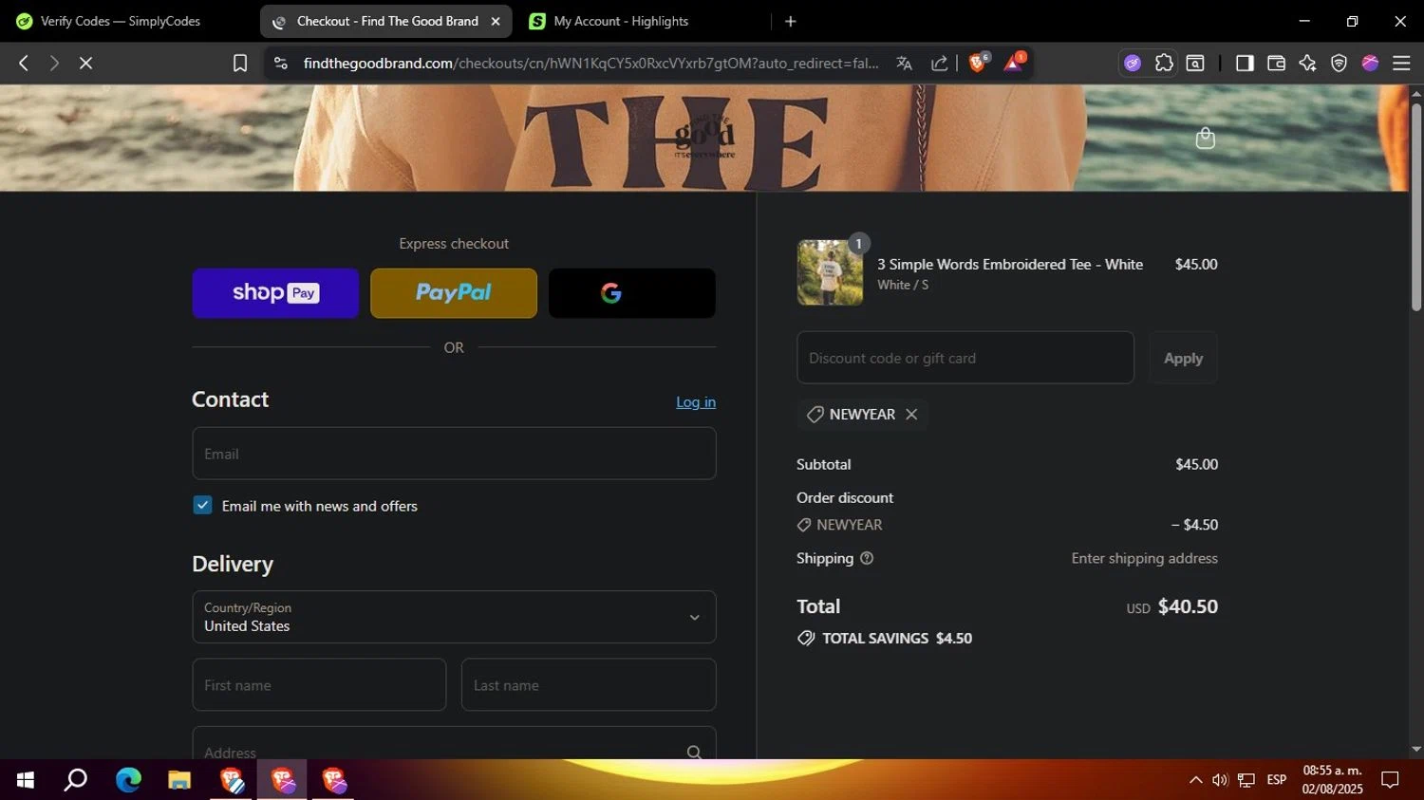This screenshot has width=1424, height=800.
Task: Focus the Email input field
Action: 454,454
